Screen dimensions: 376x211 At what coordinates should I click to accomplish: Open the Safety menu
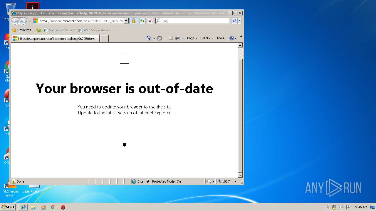pyautogui.click(x=207, y=38)
